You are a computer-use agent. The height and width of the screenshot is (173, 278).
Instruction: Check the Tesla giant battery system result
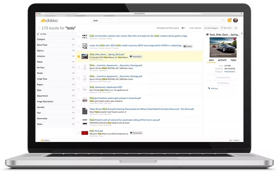point(79,100)
